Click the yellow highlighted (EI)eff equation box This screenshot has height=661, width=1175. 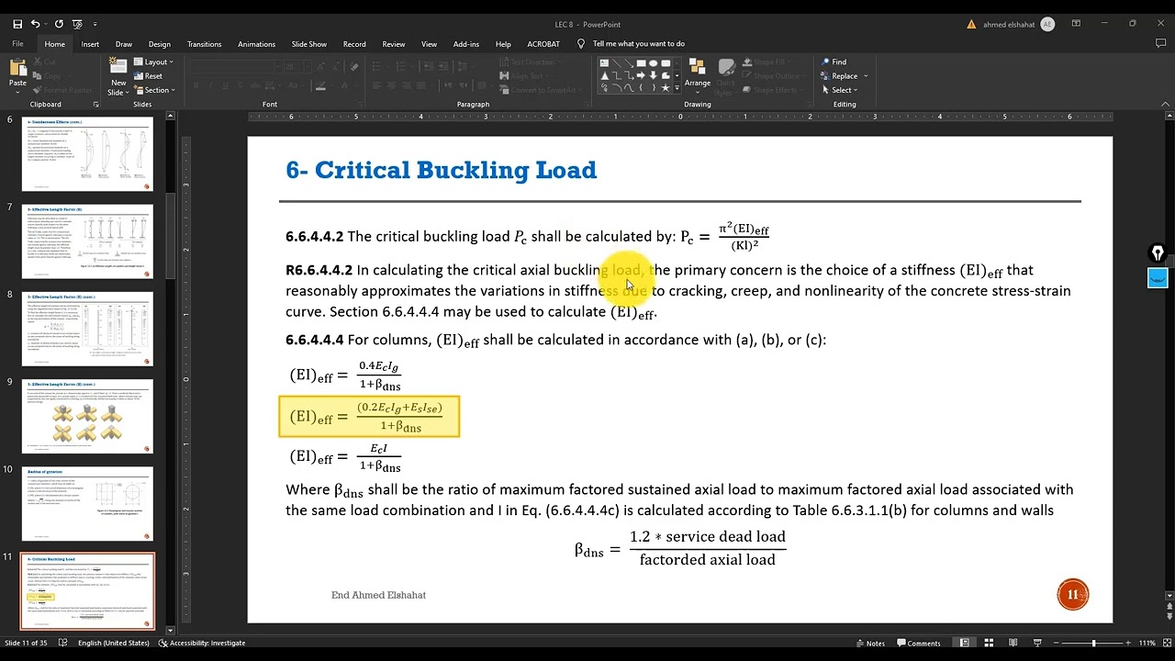click(x=369, y=417)
